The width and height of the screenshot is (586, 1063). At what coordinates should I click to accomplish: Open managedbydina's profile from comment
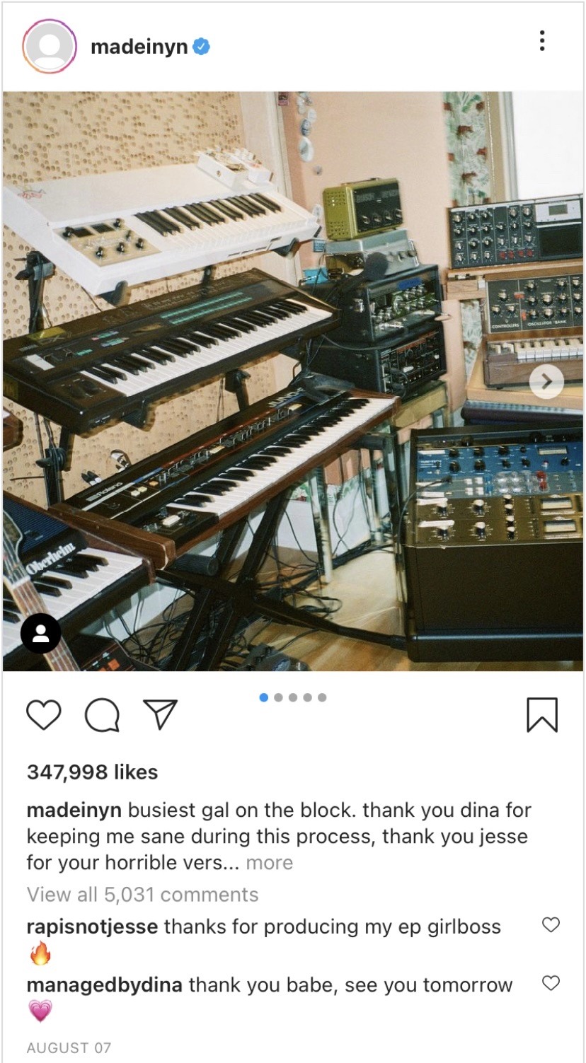pyautogui.click(x=105, y=984)
